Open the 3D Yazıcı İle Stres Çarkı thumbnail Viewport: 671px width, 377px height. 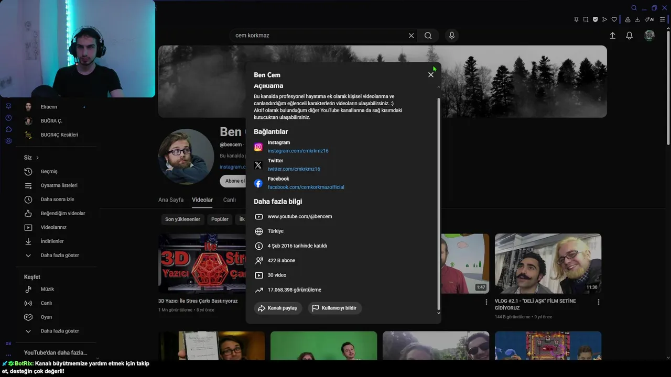(x=202, y=263)
